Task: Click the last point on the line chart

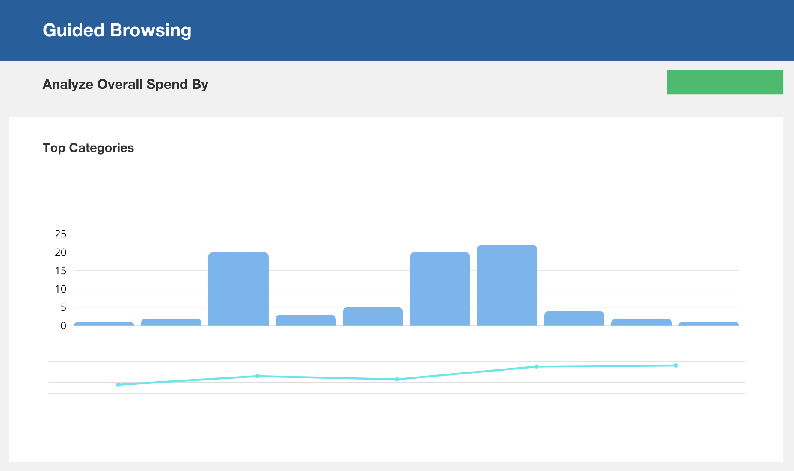Action: [x=675, y=366]
